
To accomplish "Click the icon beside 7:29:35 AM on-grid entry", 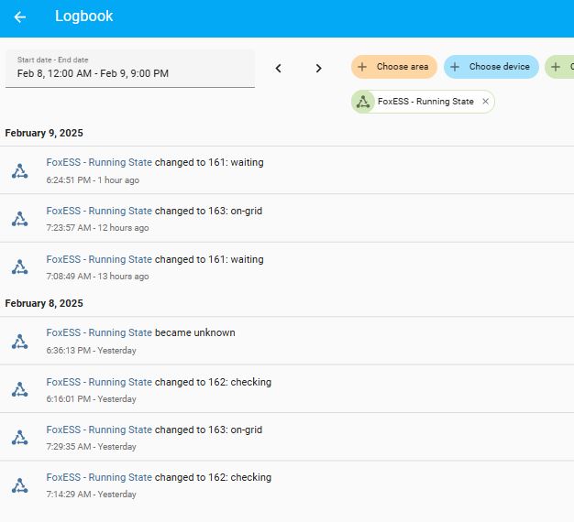I will [19, 438].
